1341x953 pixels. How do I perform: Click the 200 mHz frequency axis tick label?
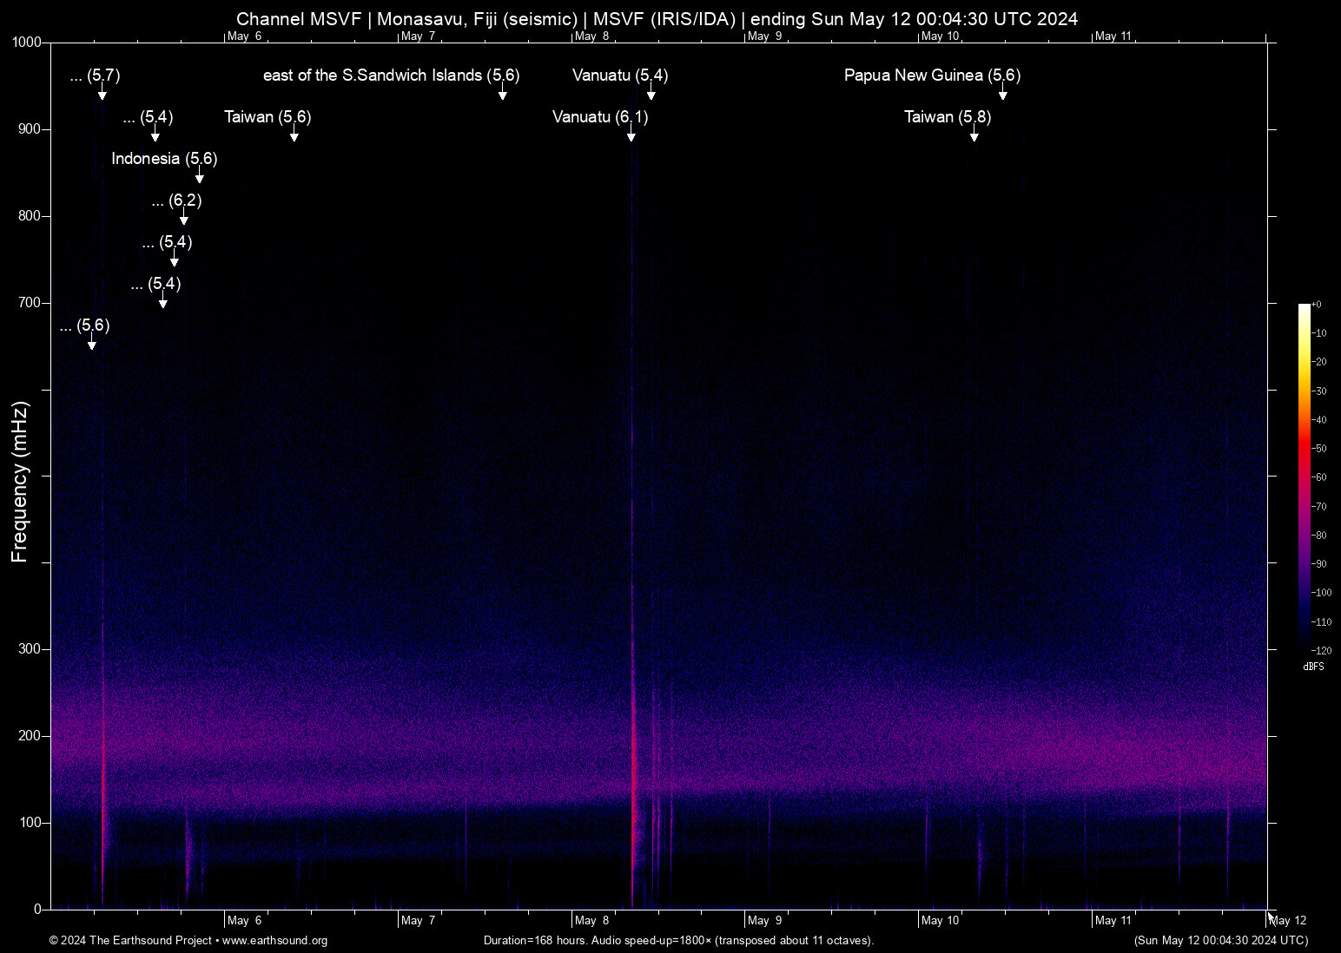pos(31,736)
